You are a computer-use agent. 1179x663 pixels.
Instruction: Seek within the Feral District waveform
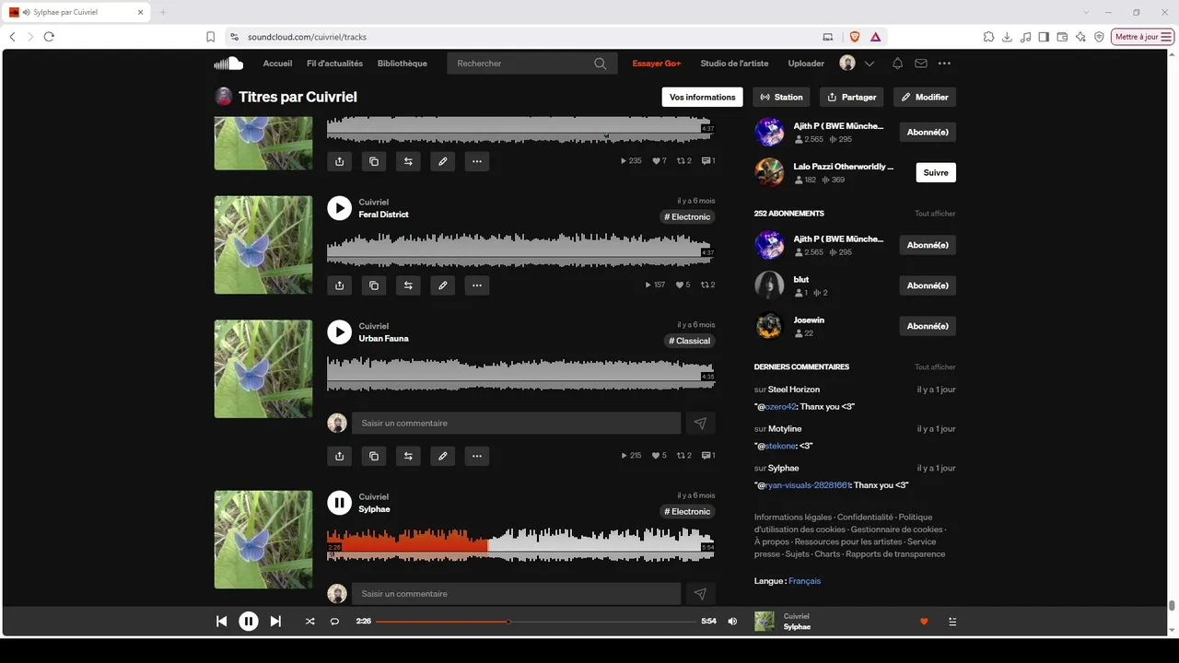point(520,250)
